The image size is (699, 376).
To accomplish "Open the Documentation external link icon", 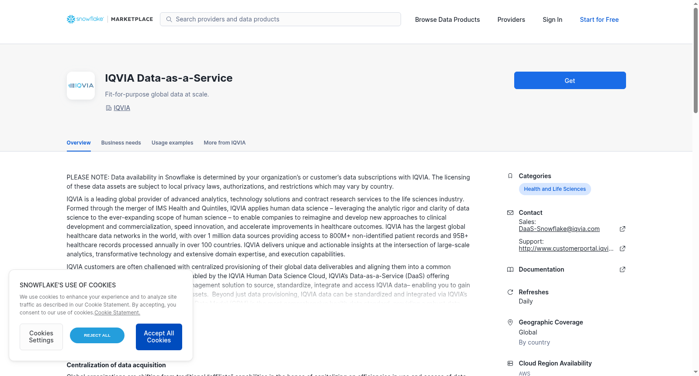I will pos(623,269).
